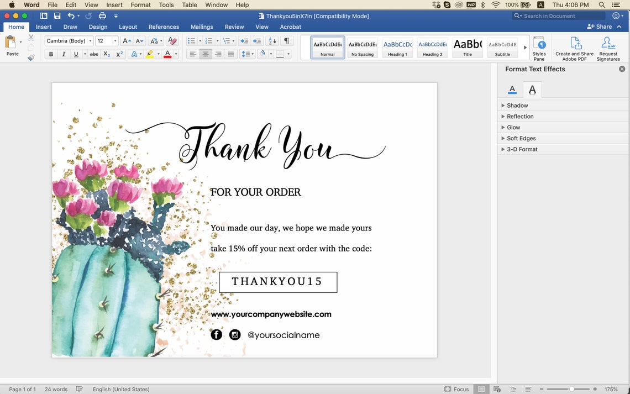Open the Styles Pane
The image size is (630, 394).
539,48
